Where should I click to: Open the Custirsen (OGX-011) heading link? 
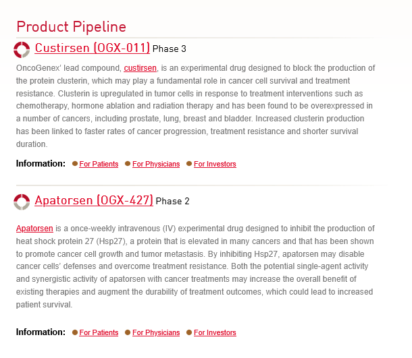tap(93, 49)
